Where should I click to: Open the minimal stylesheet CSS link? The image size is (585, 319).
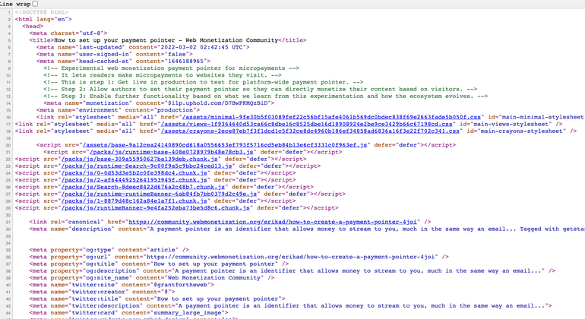point(331,117)
